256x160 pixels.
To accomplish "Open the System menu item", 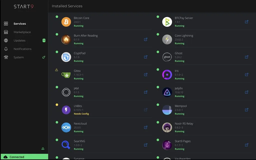I will (19, 57).
